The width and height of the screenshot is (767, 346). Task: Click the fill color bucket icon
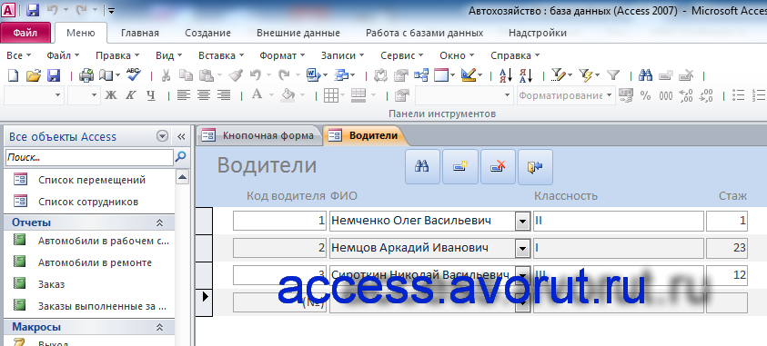coord(288,94)
